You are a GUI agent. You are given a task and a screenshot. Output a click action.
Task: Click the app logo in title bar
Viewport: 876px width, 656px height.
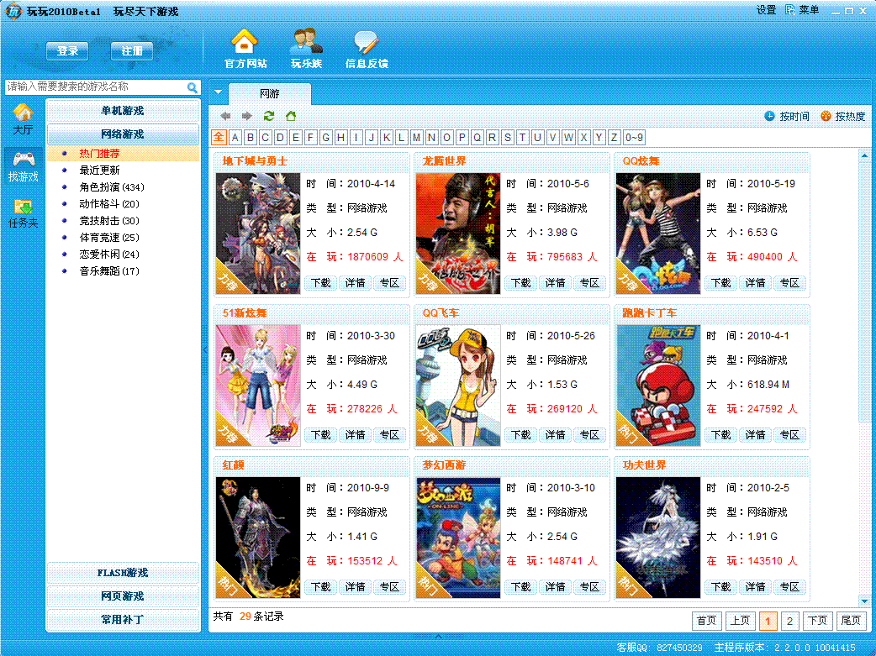pos(13,11)
